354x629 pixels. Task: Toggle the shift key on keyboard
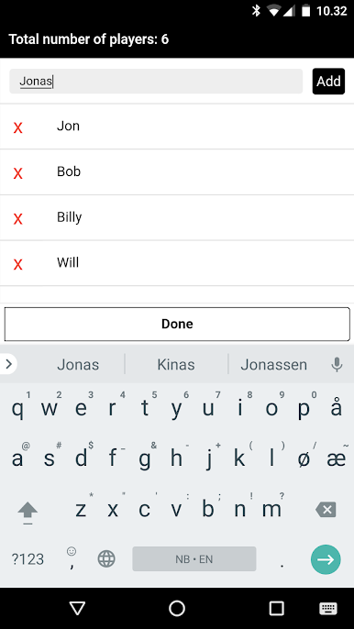[x=28, y=512]
